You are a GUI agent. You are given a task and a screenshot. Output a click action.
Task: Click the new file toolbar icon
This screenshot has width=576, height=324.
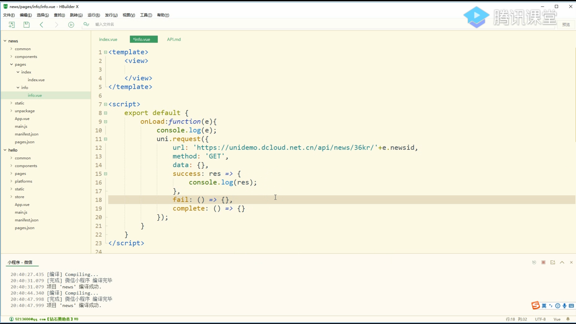coord(12,25)
